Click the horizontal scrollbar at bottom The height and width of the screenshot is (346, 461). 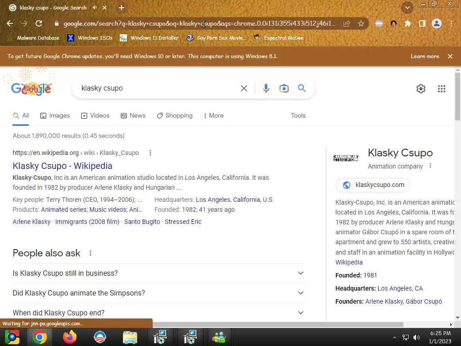278,324
